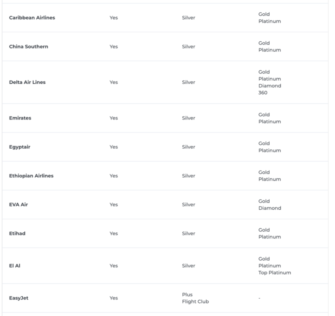
Task: Click Diamond status in Delta row
Action: pyautogui.click(x=270, y=86)
